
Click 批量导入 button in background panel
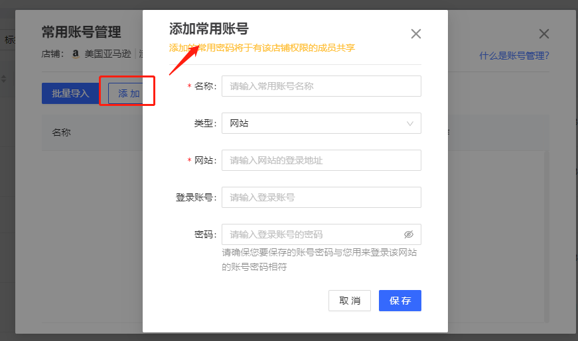pyautogui.click(x=70, y=93)
